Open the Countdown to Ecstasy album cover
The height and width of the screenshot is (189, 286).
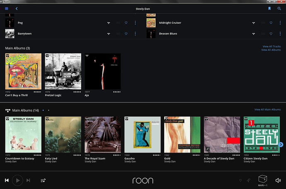pyautogui.click(x=23, y=135)
